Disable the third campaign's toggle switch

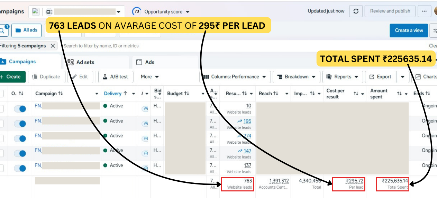(x=20, y=139)
